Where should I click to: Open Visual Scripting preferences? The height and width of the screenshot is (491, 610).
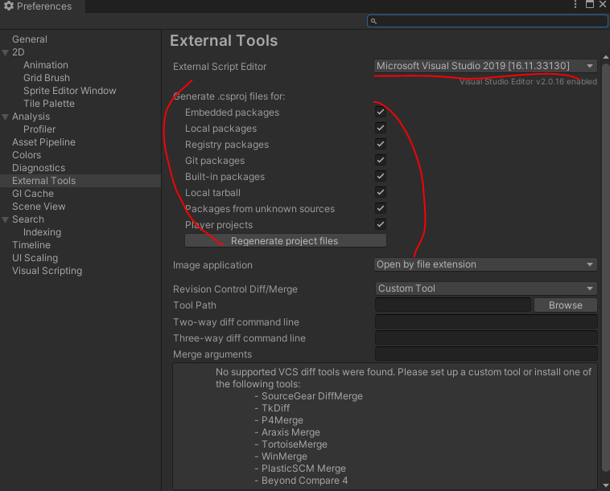coord(47,271)
